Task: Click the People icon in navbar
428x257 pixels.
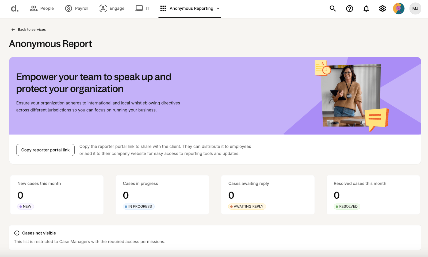Action: [x=34, y=9]
